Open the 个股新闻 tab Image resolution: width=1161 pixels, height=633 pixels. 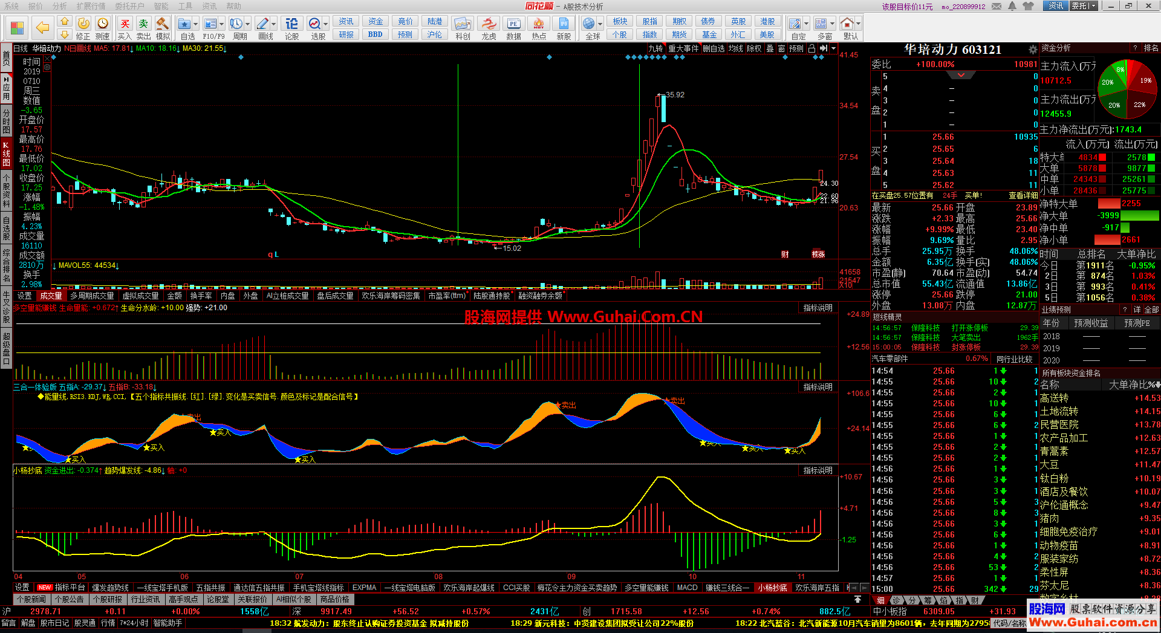31,599
